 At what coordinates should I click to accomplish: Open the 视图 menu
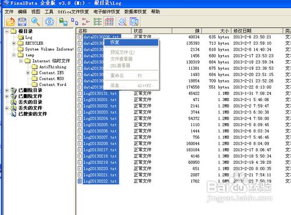click(36, 12)
